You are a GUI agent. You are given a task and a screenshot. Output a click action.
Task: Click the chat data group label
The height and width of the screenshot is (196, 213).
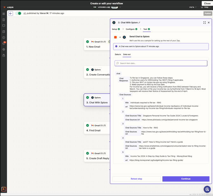118,73
